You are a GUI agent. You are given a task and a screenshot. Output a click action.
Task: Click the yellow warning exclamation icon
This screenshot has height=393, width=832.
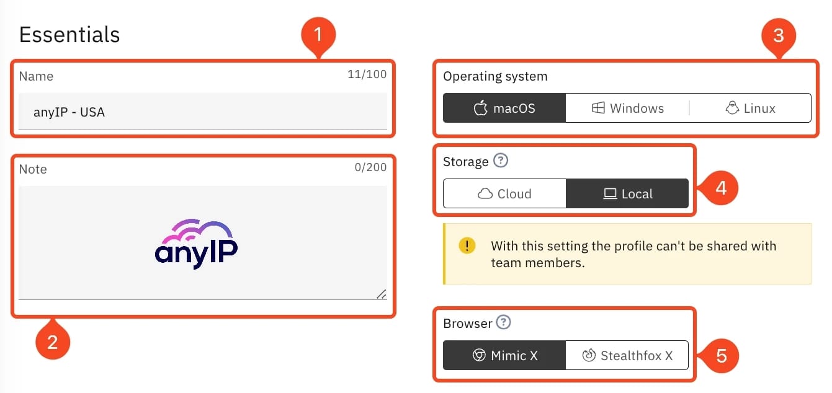(x=466, y=245)
